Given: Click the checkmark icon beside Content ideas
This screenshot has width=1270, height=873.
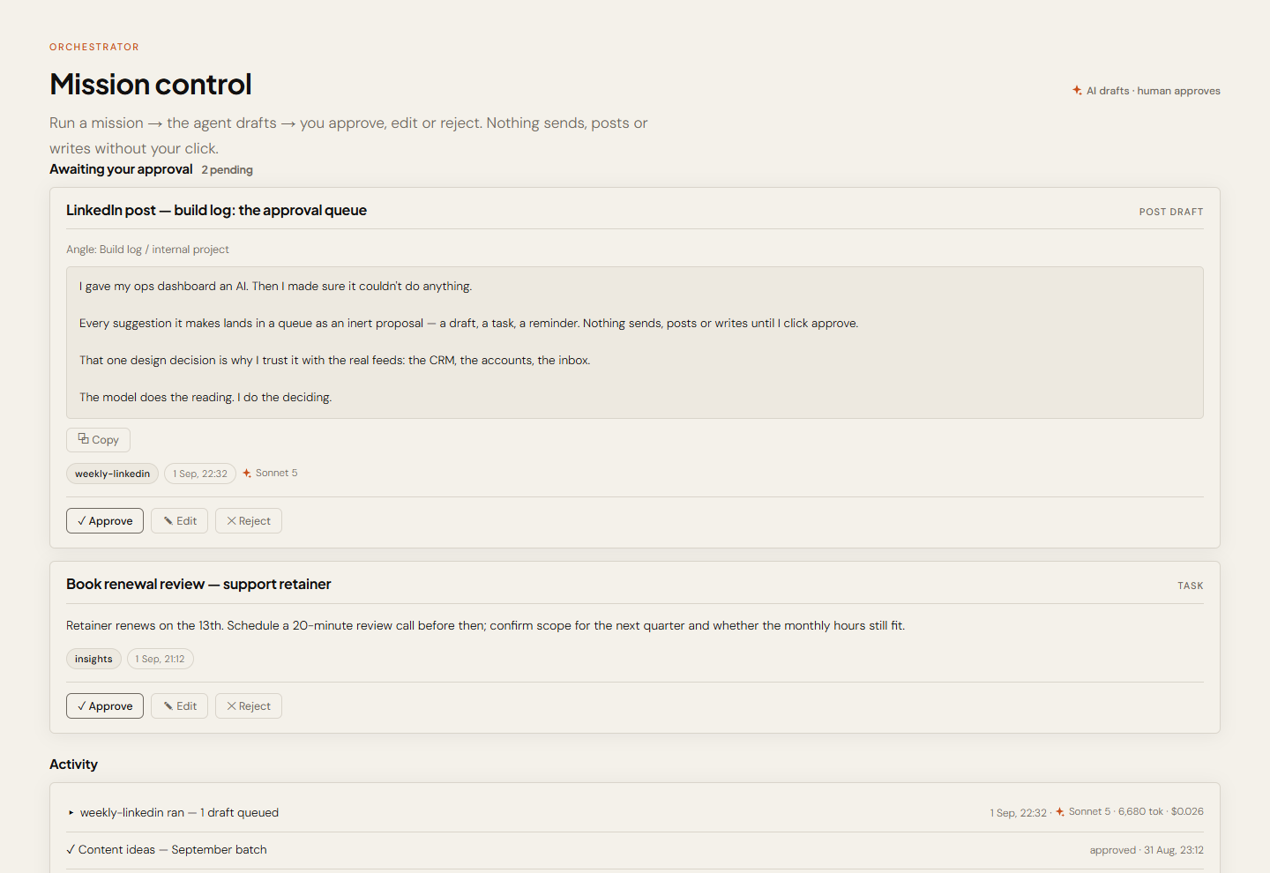Looking at the screenshot, I should coord(71,850).
